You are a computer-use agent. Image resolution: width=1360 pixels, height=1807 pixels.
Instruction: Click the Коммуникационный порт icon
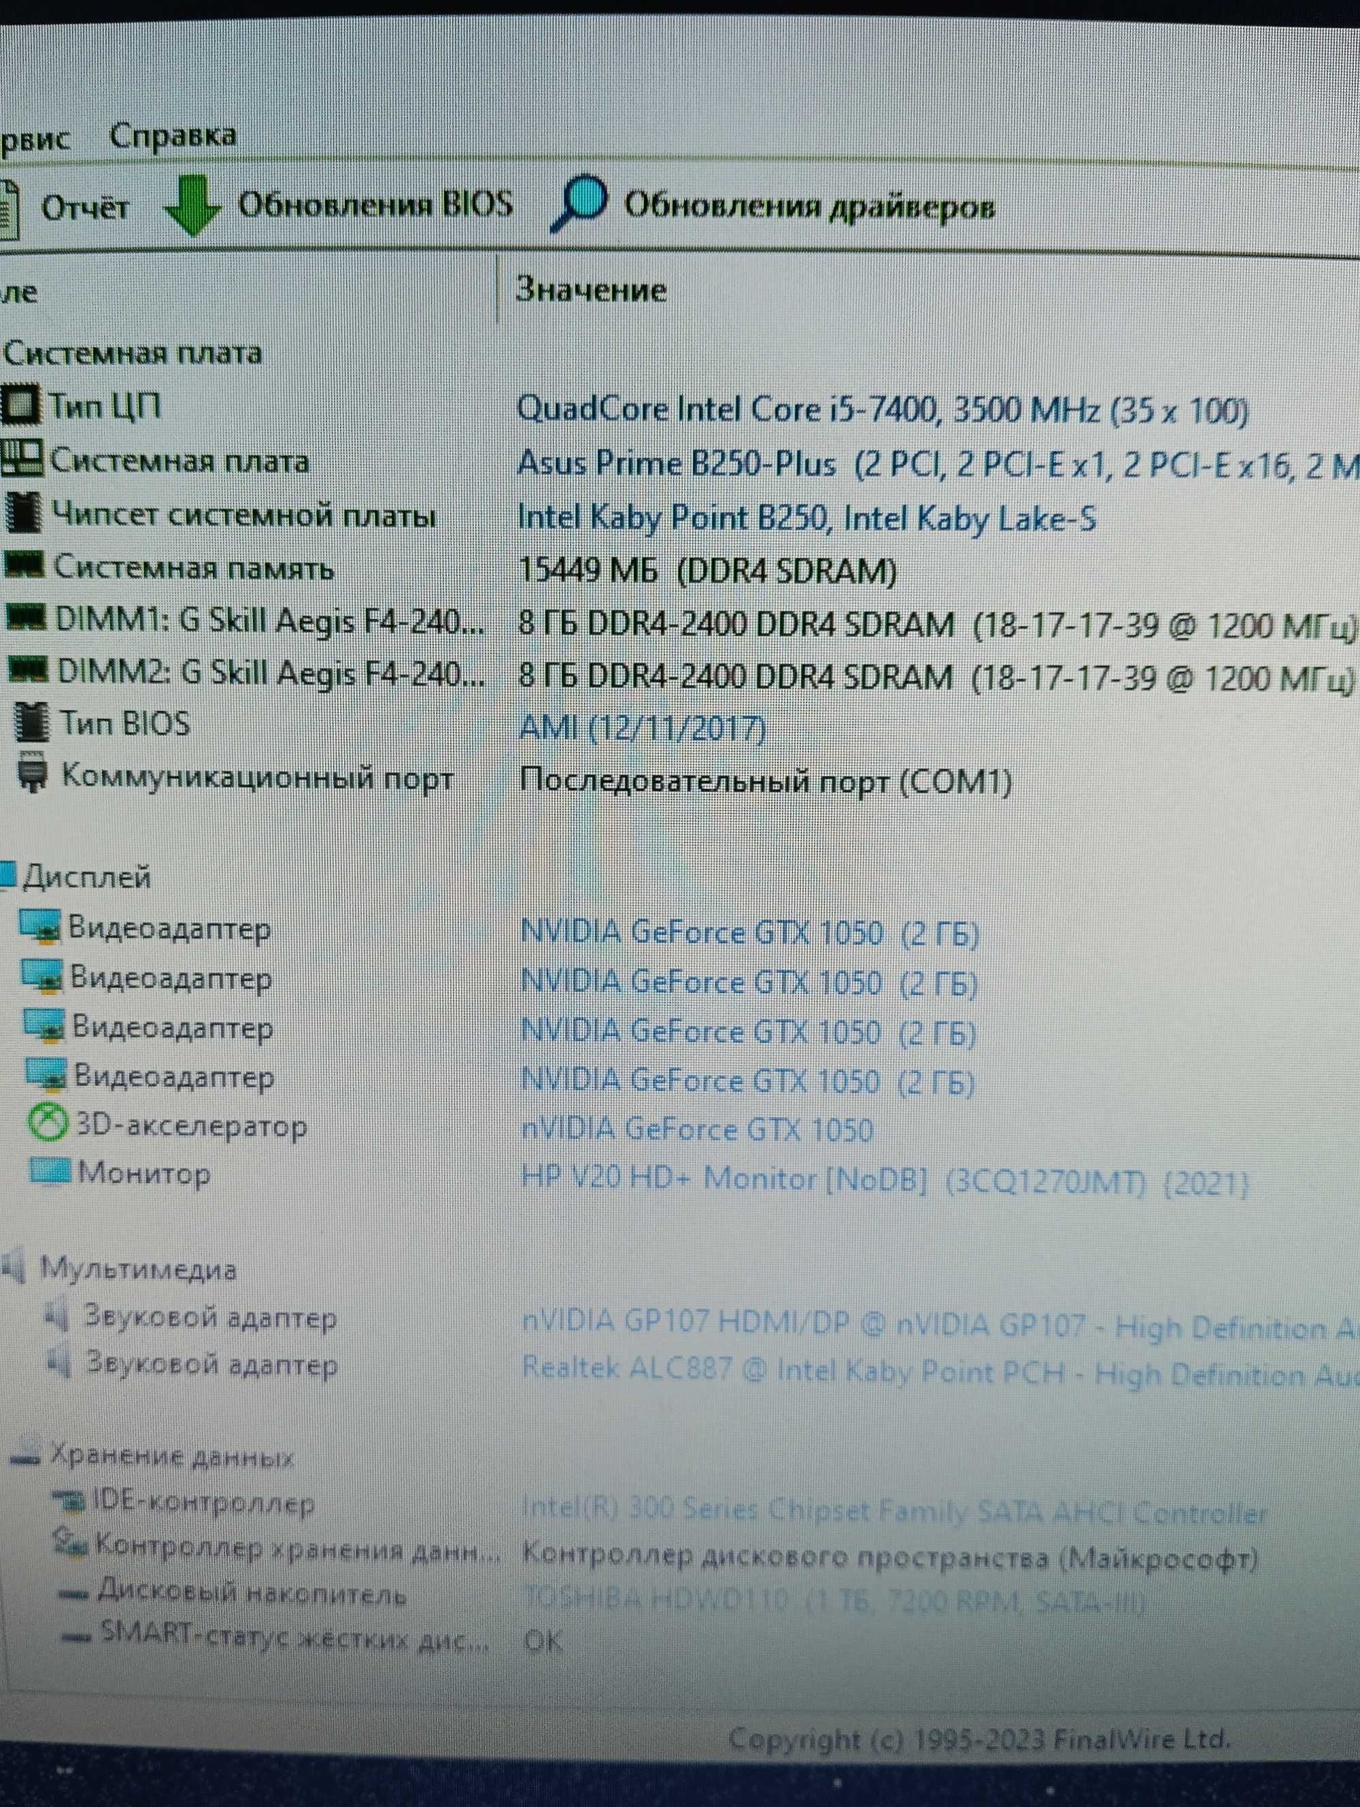pos(33,772)
